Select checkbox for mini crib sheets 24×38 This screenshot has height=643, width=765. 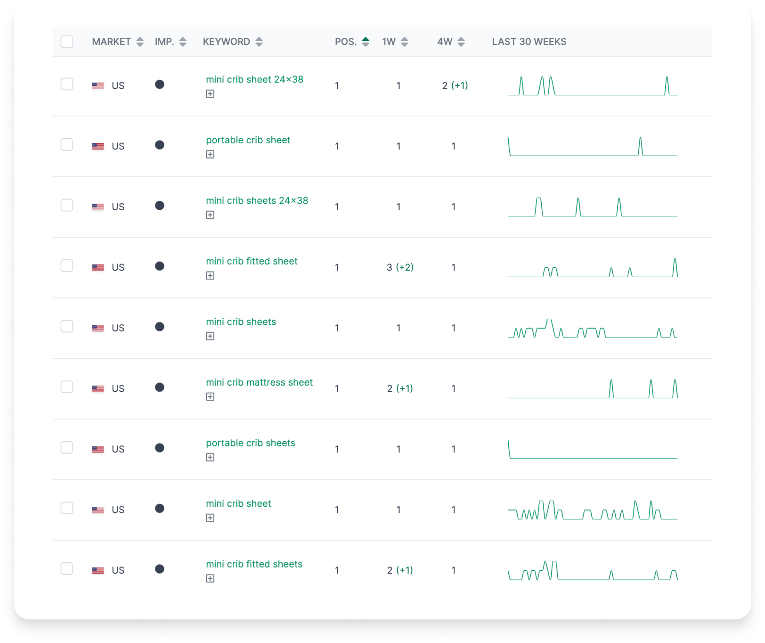click(67, 205)
